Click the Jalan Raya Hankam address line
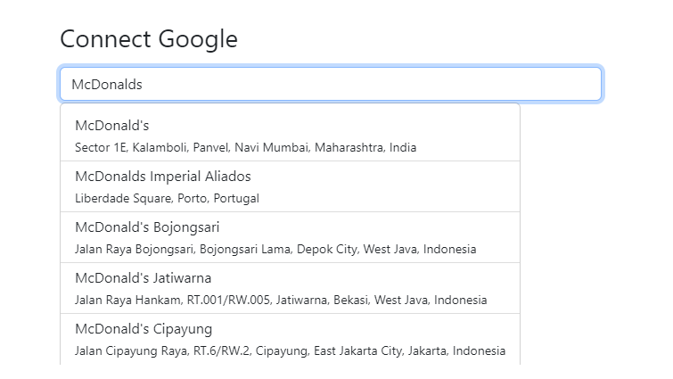The height and width of the screenshot is (379, 673). [x=281, y=300]
